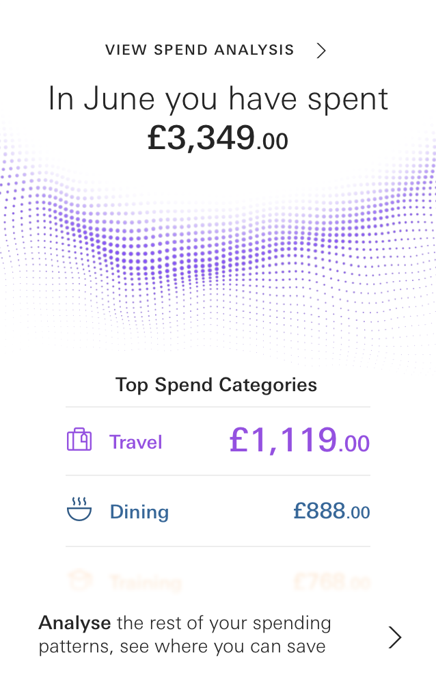Expand the Travel category row
The width and height of the screenshot is (436, 688).
218,442
